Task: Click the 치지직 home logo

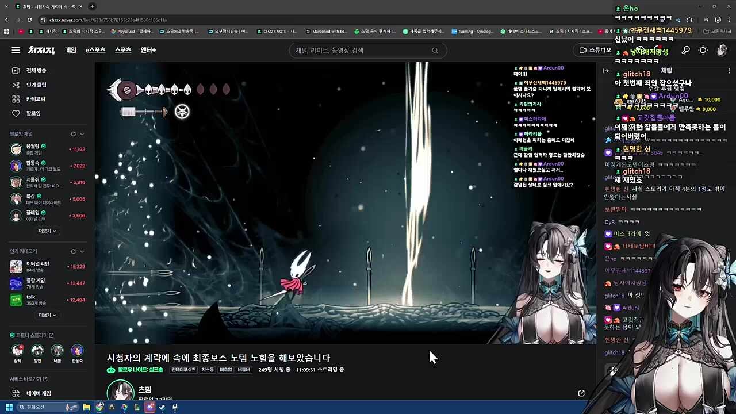Action: coord(41,50)
